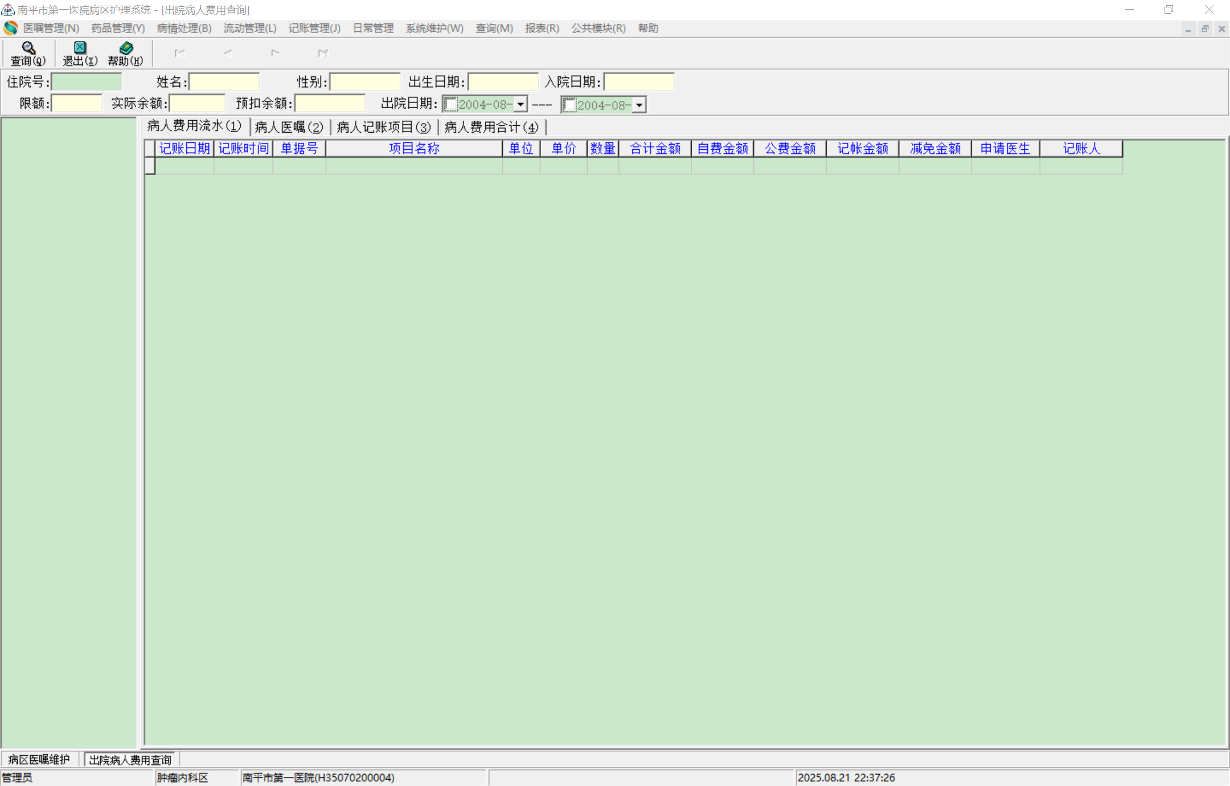Open the 医嘱管理(N) menu
The height and width of the screenshot is (786, 1230).
coord(51,28)
